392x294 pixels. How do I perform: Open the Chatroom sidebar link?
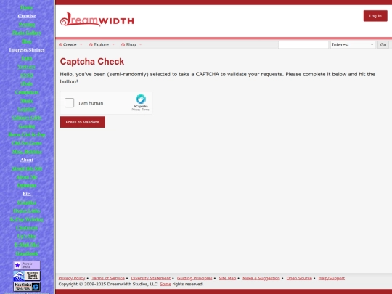[x=27, y=228]
